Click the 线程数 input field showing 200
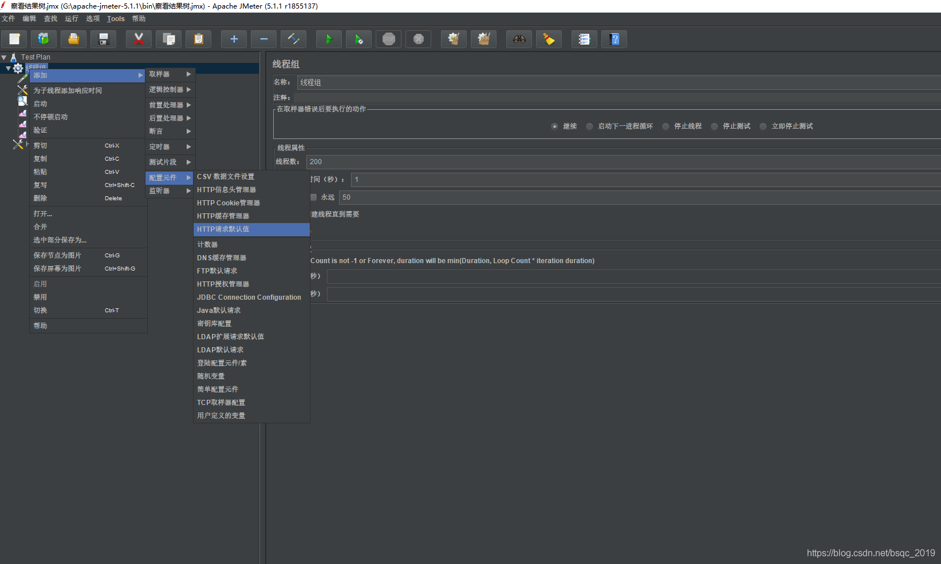Screen dimensions: 941x564 pos(623,162)
